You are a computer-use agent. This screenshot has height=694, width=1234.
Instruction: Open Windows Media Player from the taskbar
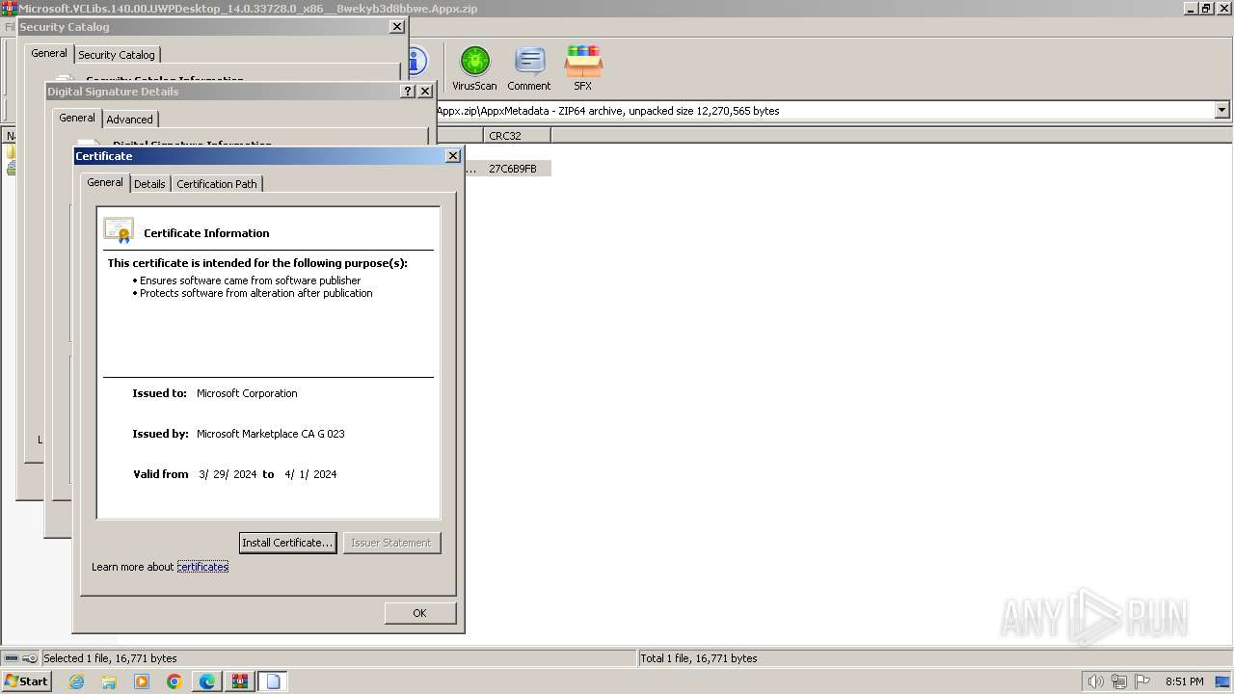click(x=142, y=681)
